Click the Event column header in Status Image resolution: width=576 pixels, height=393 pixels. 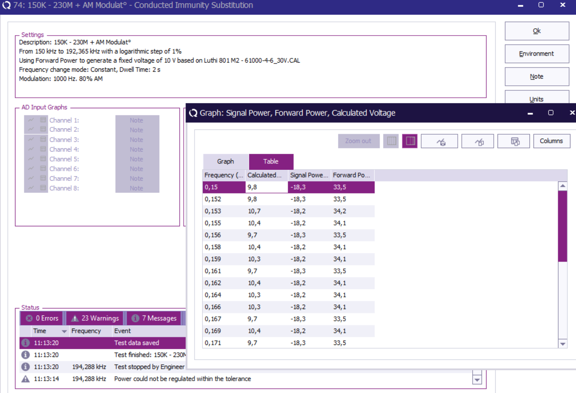point(122,331)
